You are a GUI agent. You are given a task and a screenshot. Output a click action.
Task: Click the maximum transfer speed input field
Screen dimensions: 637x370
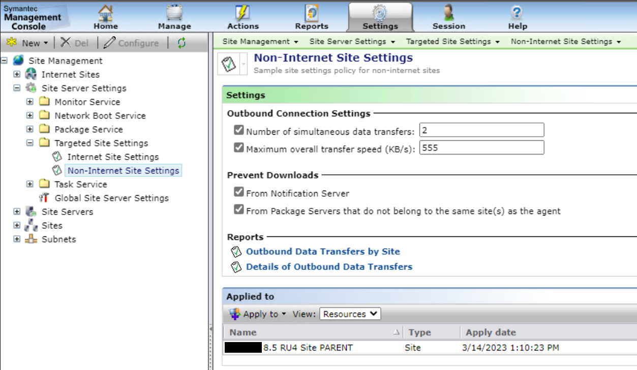[x=481, y=148]
